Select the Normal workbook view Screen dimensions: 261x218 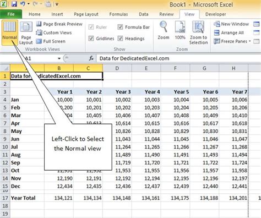(x=10, y=32)
